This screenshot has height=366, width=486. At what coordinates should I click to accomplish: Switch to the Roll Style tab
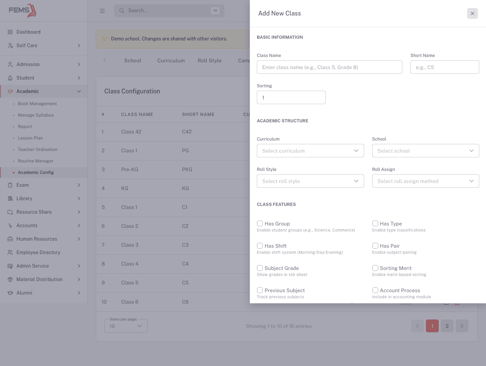point(210,61)
